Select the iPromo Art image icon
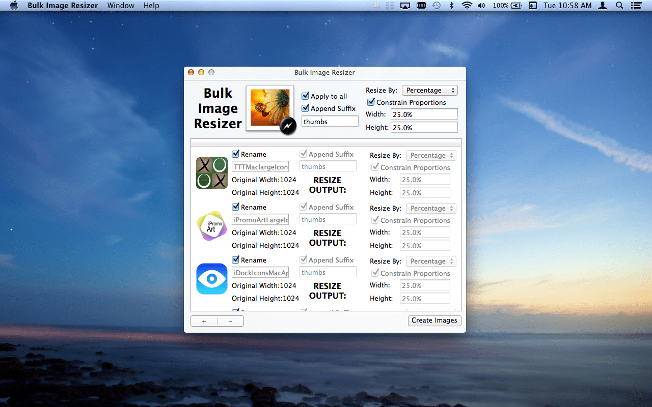 [211, 225]
